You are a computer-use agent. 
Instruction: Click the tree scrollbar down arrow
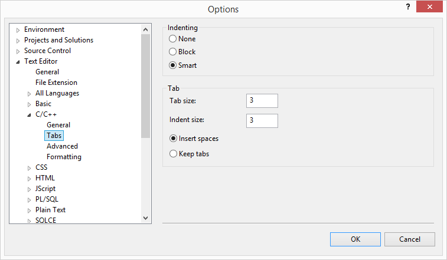tap(145, 218)
